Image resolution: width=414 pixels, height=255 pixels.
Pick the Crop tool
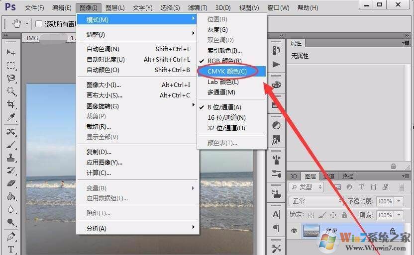pyautogui.click(x=10, y=104)
